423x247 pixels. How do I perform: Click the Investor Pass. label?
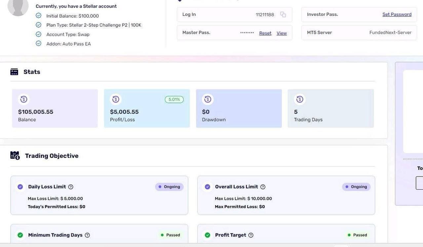tap(323, 15)
